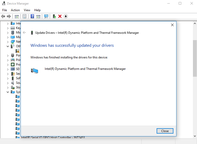Open the Help question mark toolbar icon
Image resolution: width=197 pixels, height=144 pixels.
(x=32, y=16)
